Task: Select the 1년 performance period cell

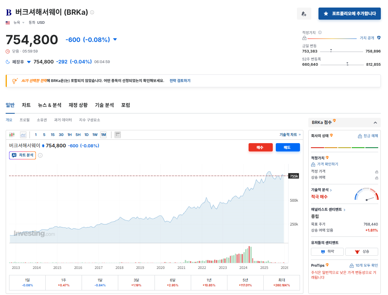Action: coord(209,283)
